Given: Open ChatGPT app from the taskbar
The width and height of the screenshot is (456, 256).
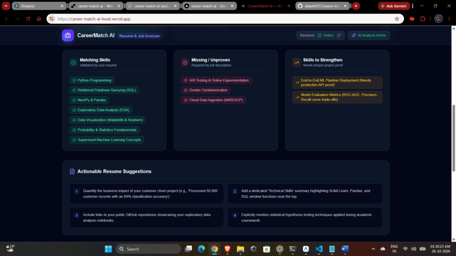Looking at the screenshot, I should click(279, 249).
